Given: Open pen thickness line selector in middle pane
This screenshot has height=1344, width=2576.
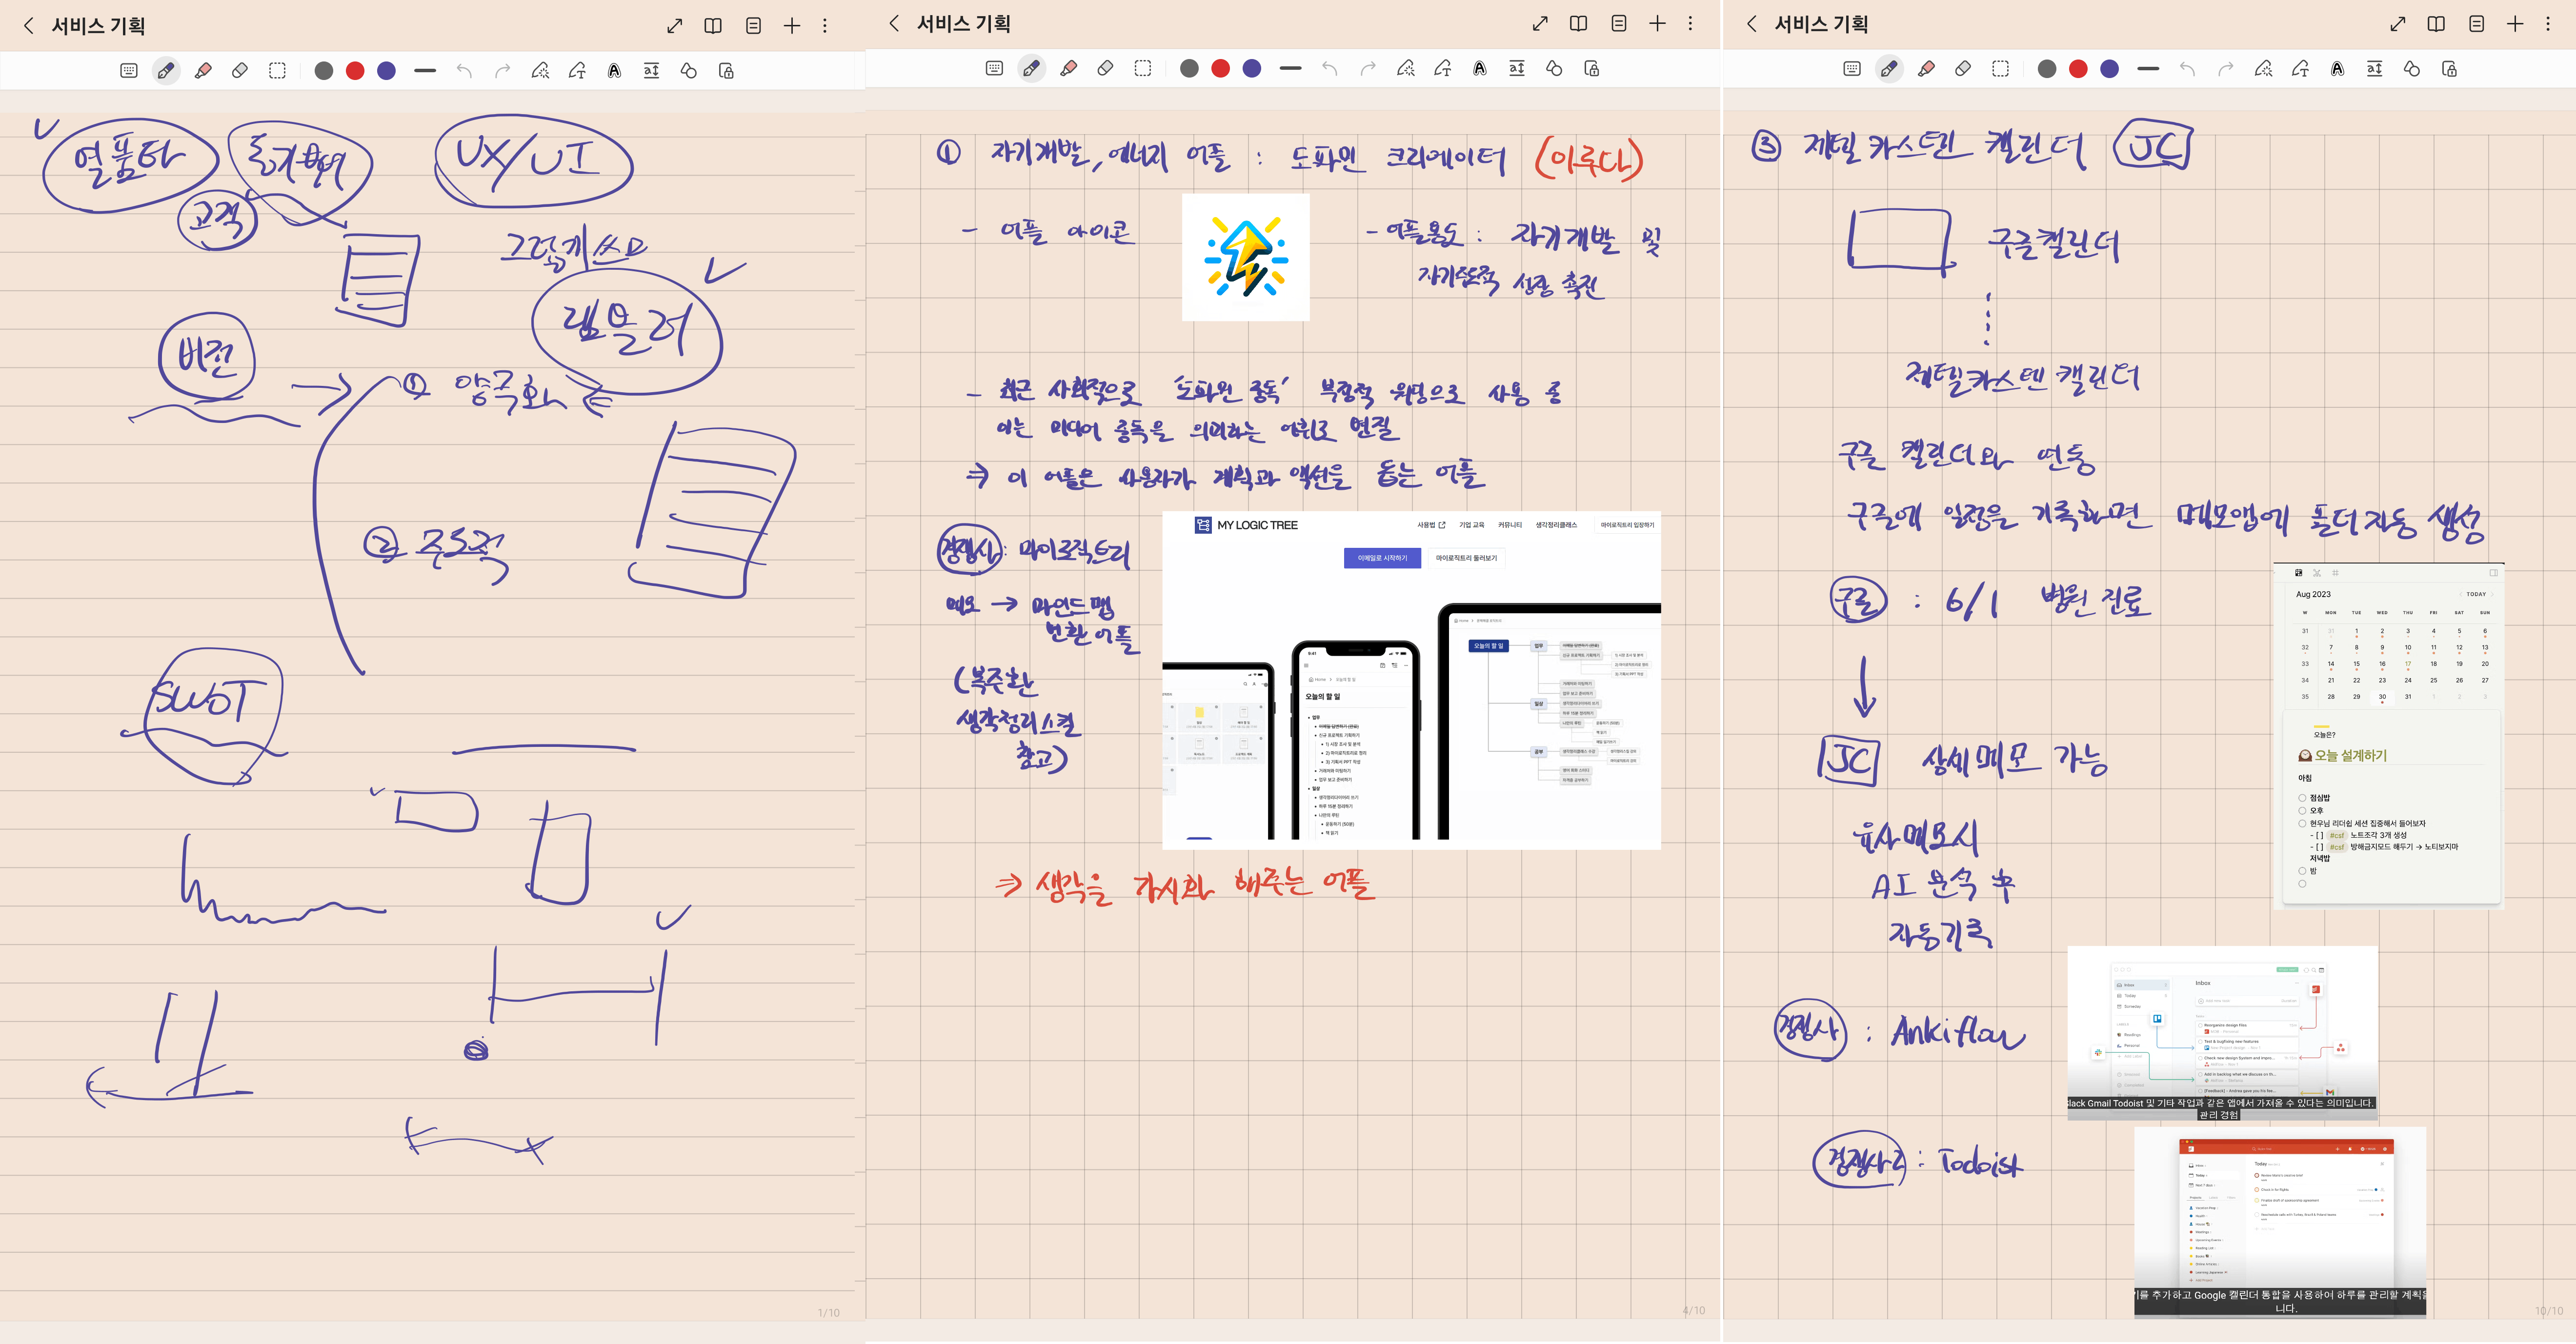Looking at the screenshot, I should click(1290, 69).
